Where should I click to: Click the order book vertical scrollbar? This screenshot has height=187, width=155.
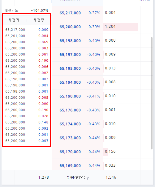(152, 93)
